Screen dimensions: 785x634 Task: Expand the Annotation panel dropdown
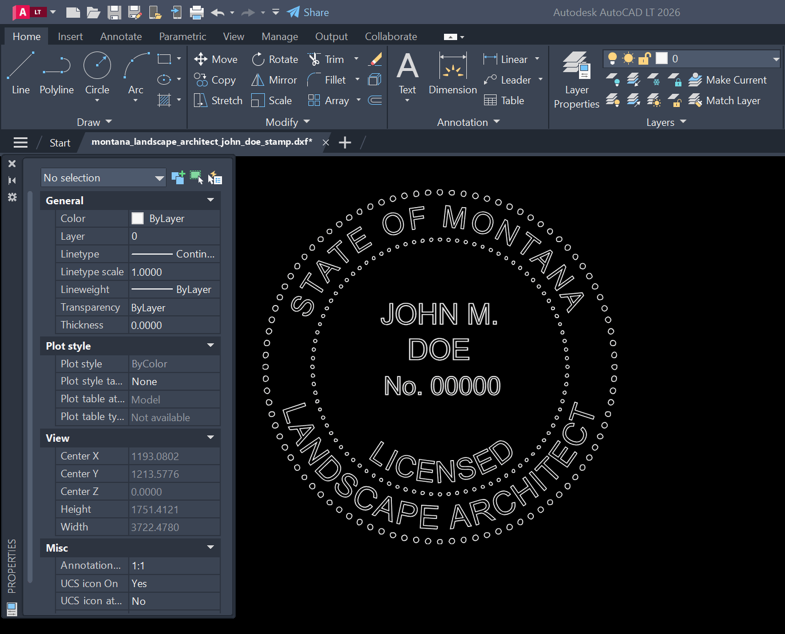tap(469, 122)
